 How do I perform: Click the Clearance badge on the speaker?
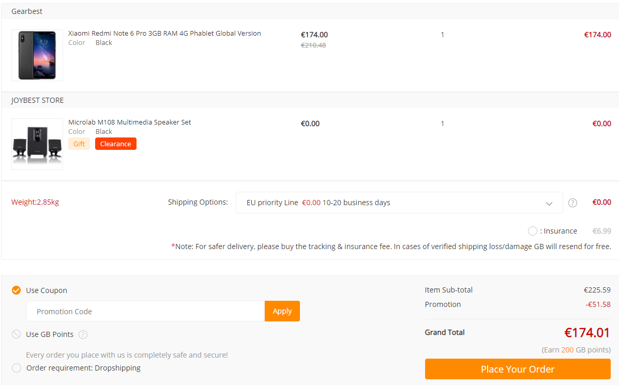point(115,144)
